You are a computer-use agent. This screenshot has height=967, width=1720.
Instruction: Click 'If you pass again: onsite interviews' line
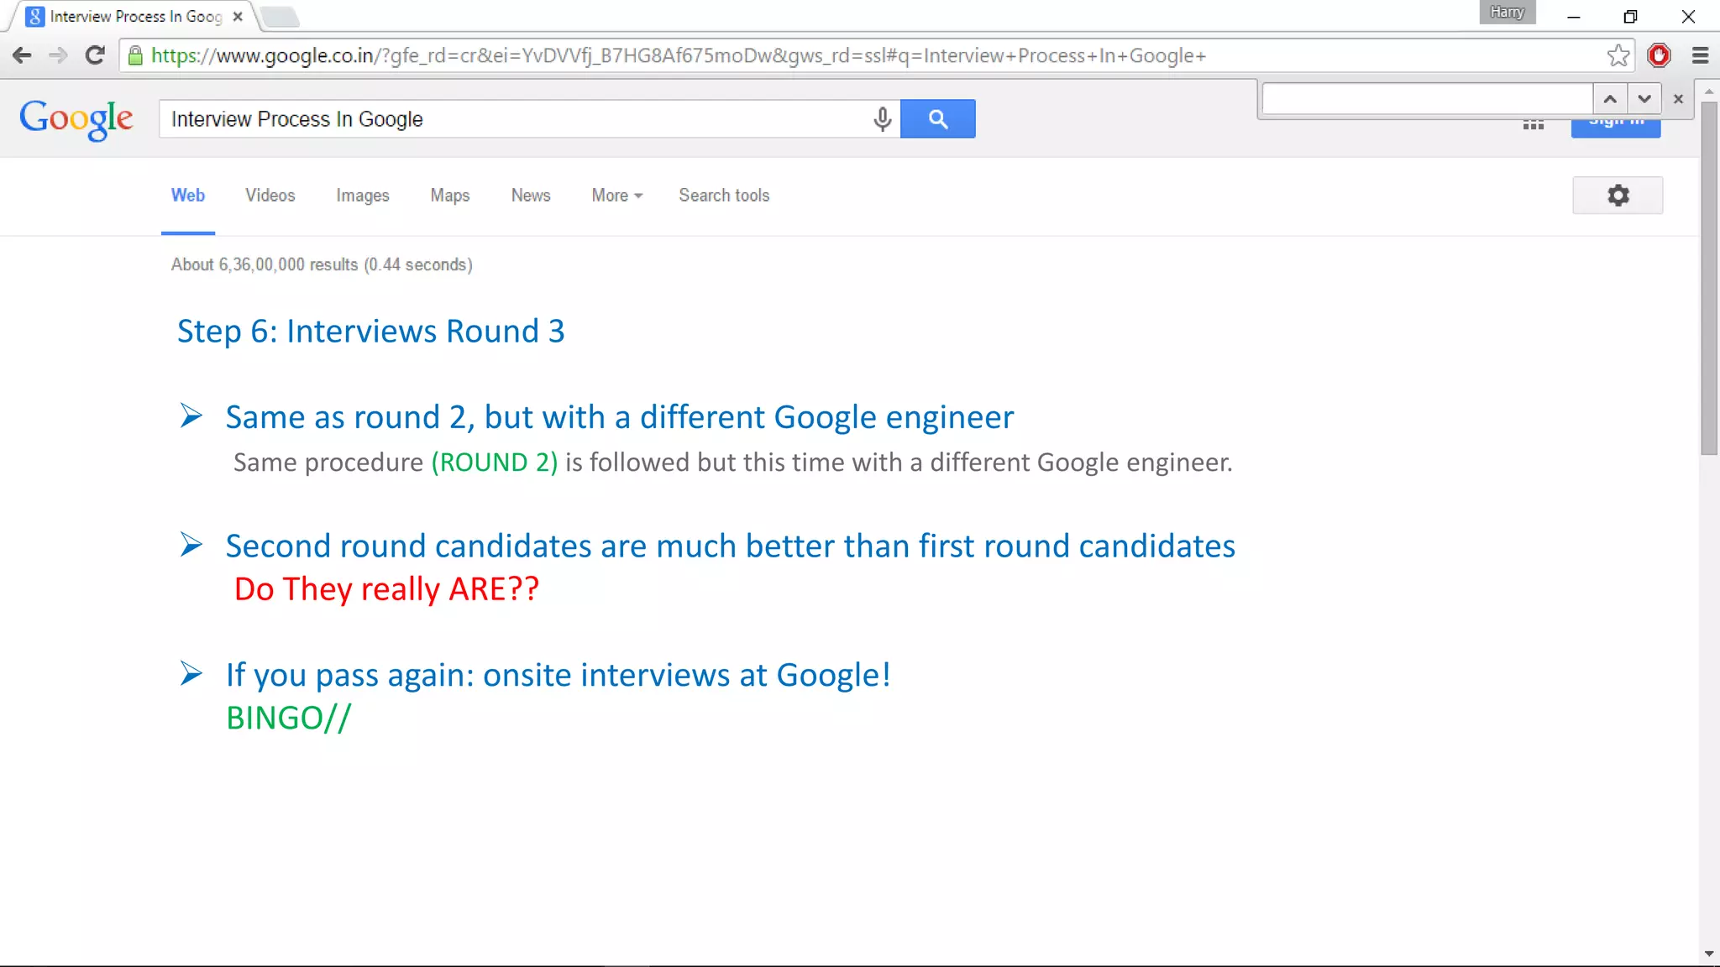click(x=558, y=676)
